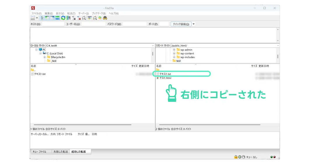Expand the wp-includes remote folder
This screenshot has width=315, height=165.
click(174, 57)
